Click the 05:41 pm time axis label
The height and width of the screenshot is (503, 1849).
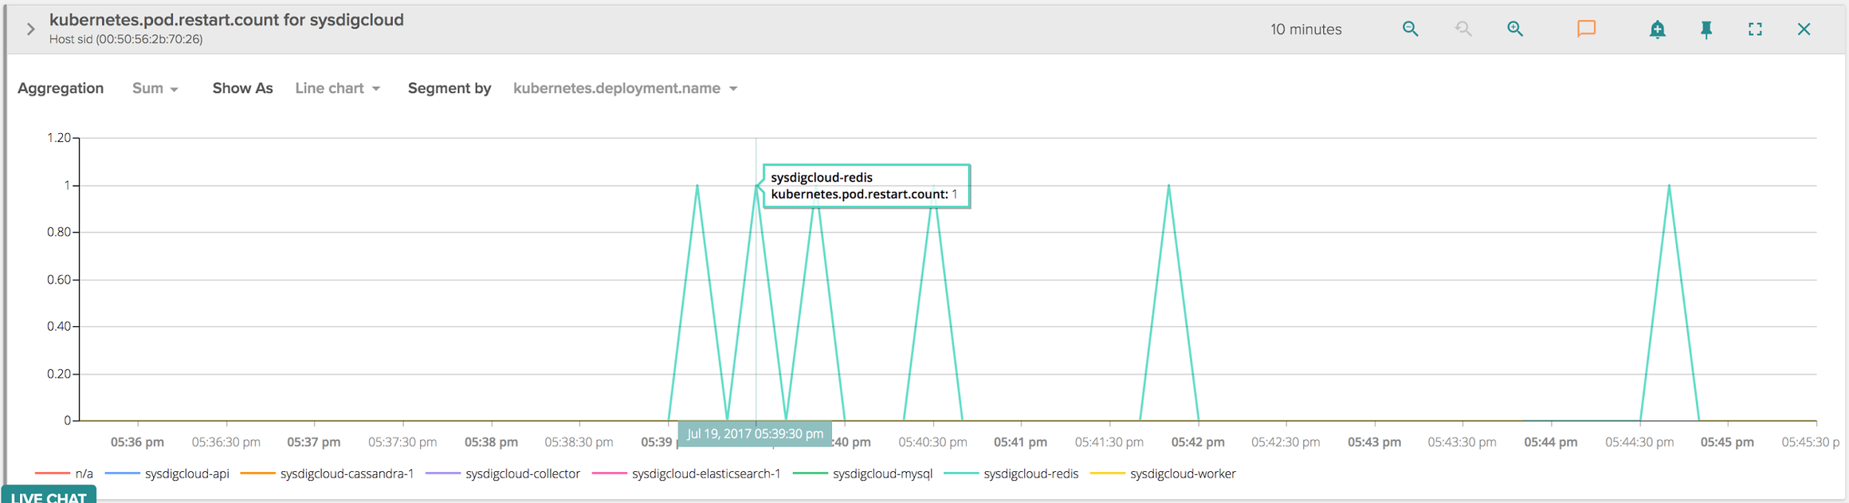pyautogui.click(x=1020, y=442)
